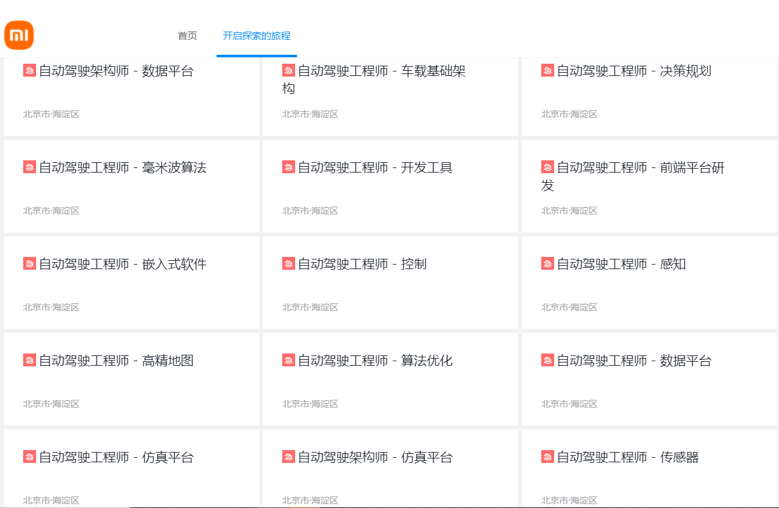Open 自动驾驶工程师 - 算法优化 job posting

[x=374, y=361]
